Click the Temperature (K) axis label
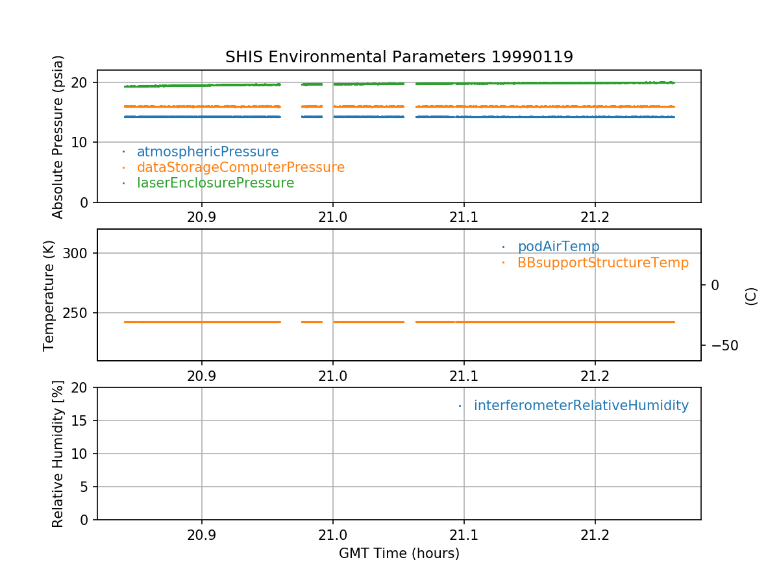The width and height of the screenshot is (779, 584). (49, 295)
